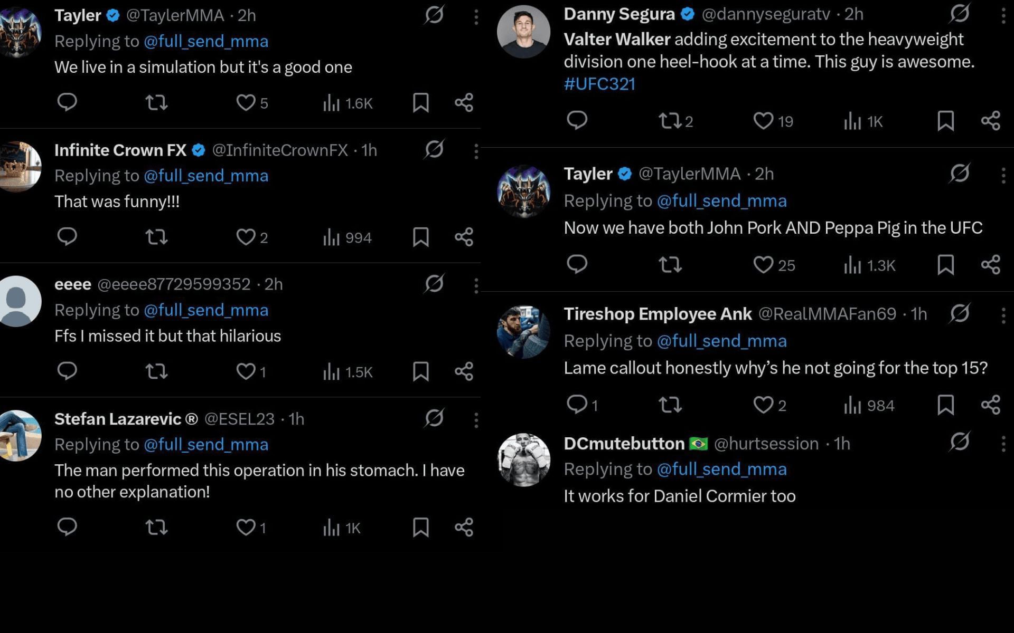Bookmark eeee's 'Ffs I missed it' reply

420,372
